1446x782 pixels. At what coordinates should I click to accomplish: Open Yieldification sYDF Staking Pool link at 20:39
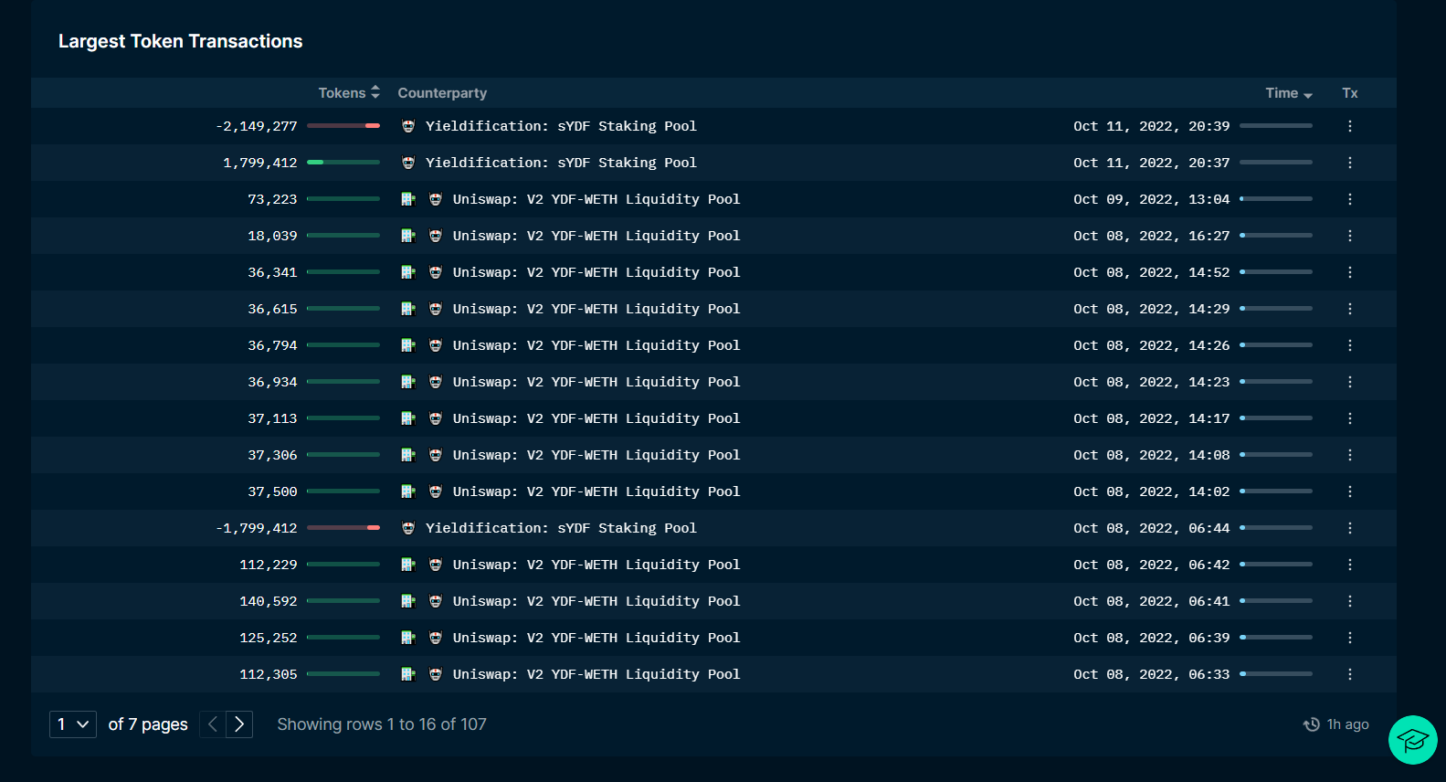(561, 126)
